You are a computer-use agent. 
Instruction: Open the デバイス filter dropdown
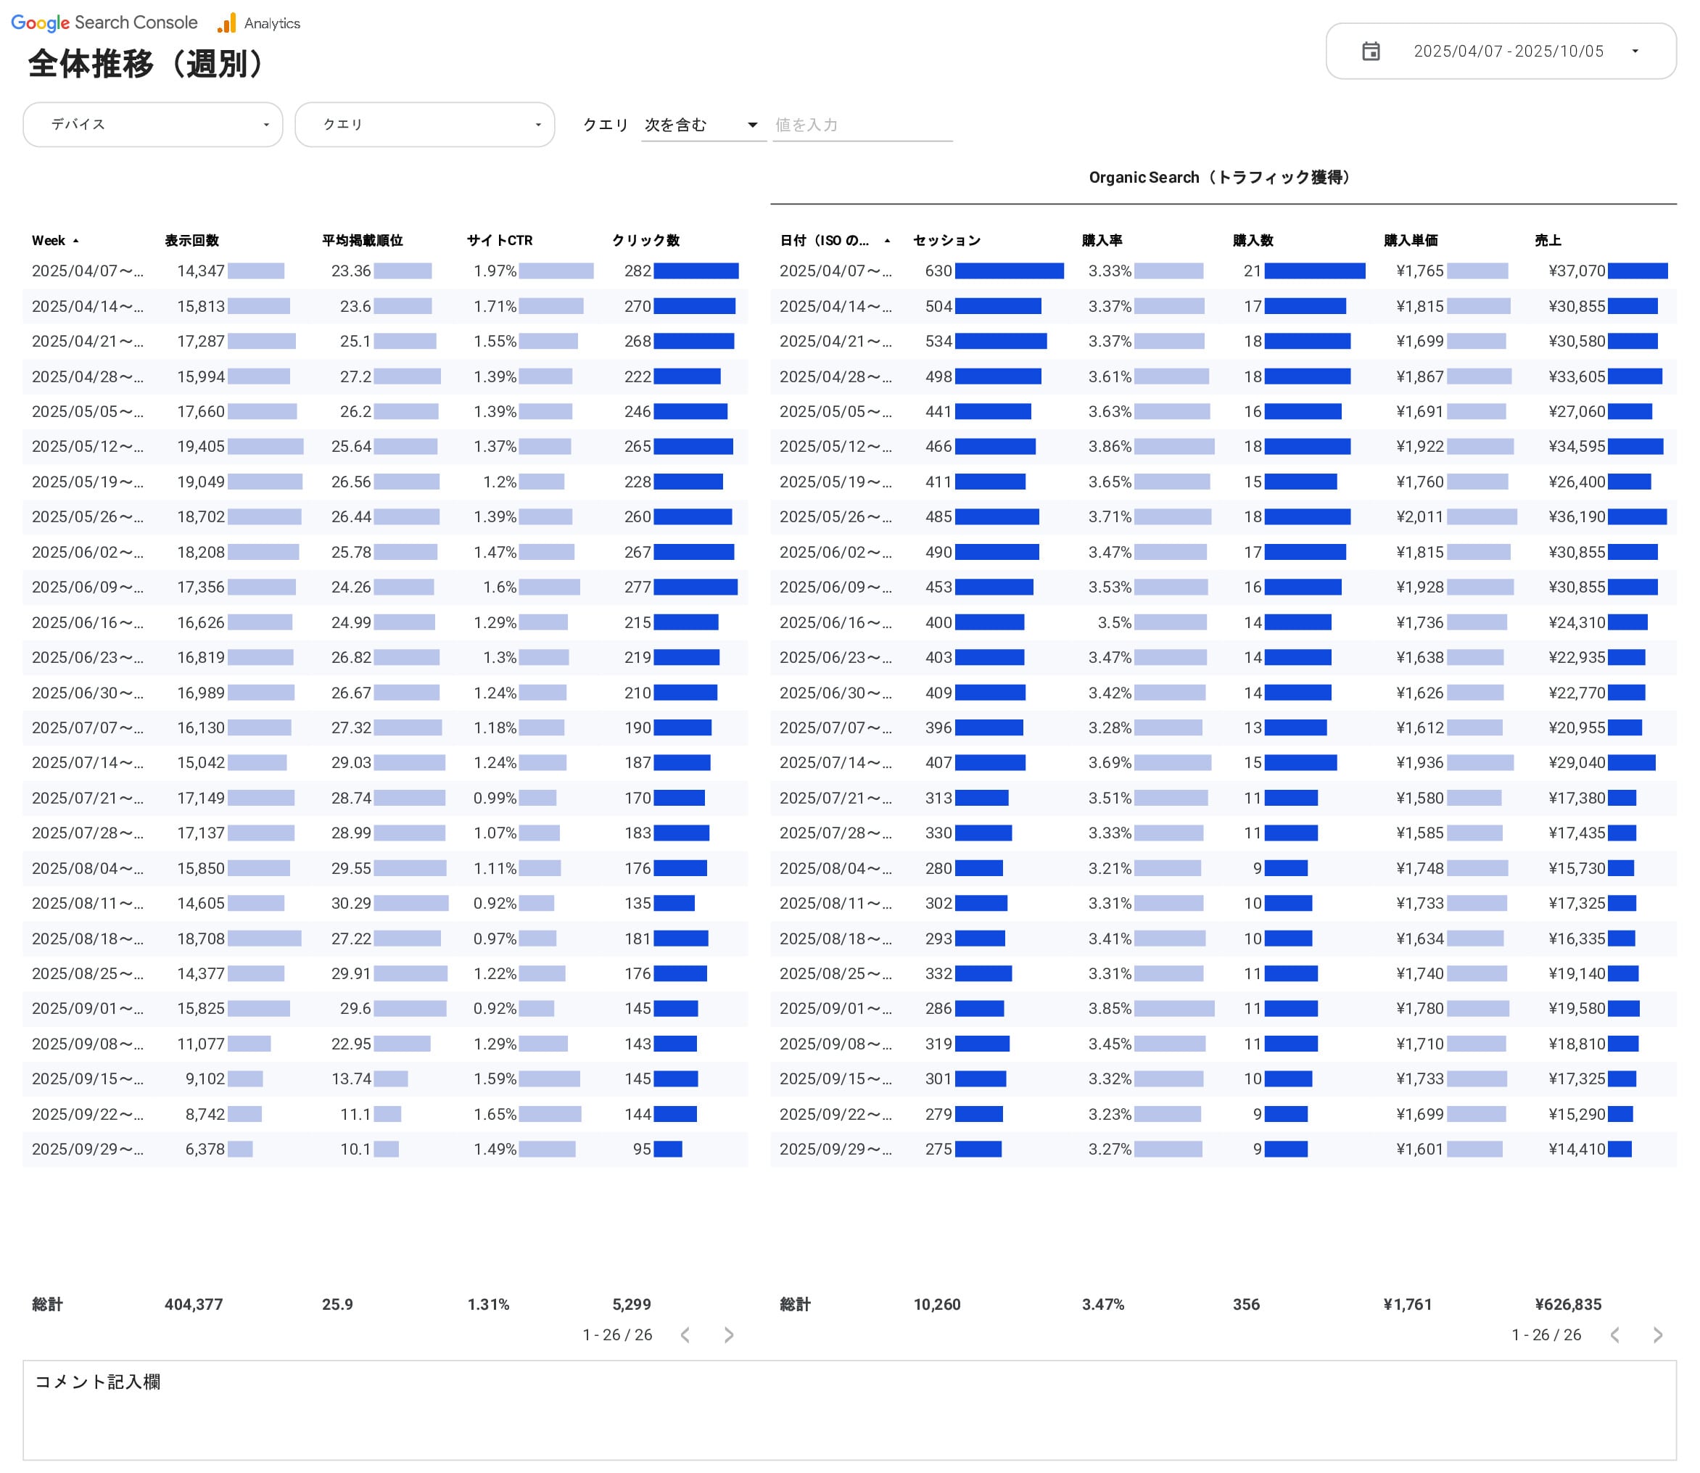153,125
